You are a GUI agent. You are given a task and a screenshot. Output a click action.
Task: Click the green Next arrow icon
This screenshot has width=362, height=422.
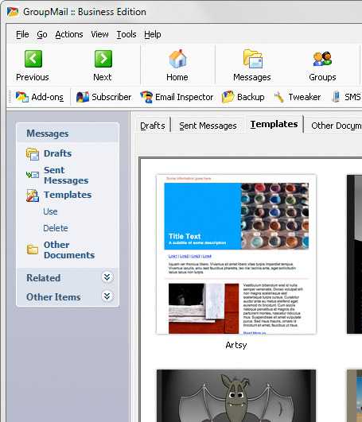pos(103,58)
